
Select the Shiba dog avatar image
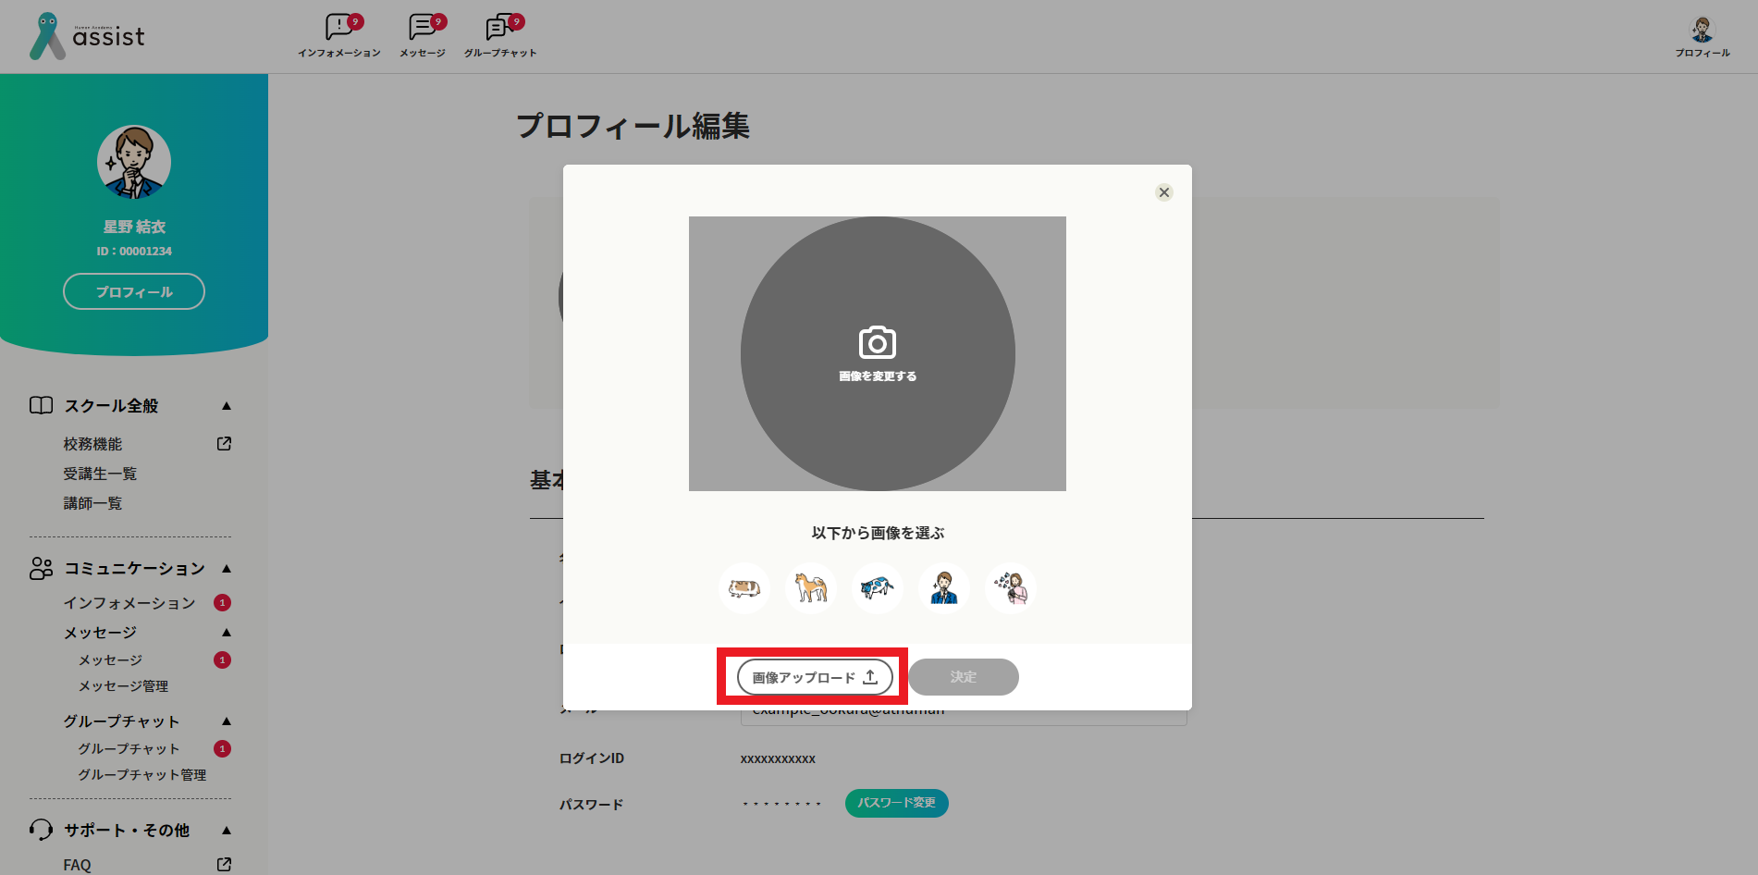click(811, 588)
